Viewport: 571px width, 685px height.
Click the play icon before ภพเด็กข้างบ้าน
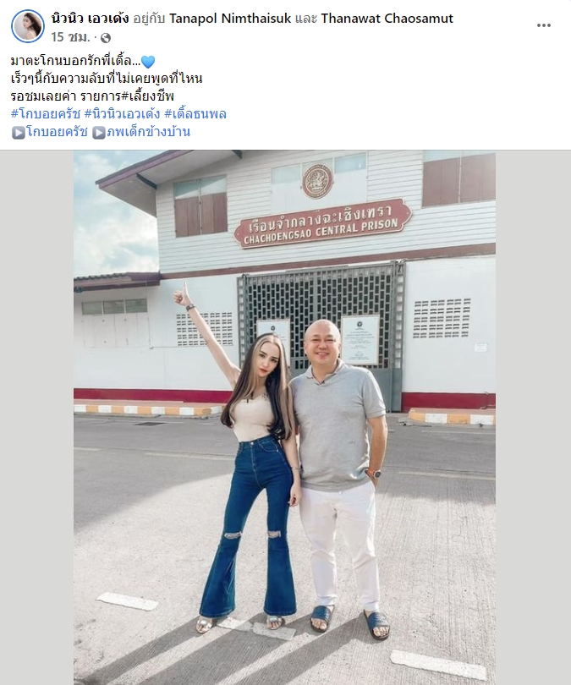click(x=99, y=133)
